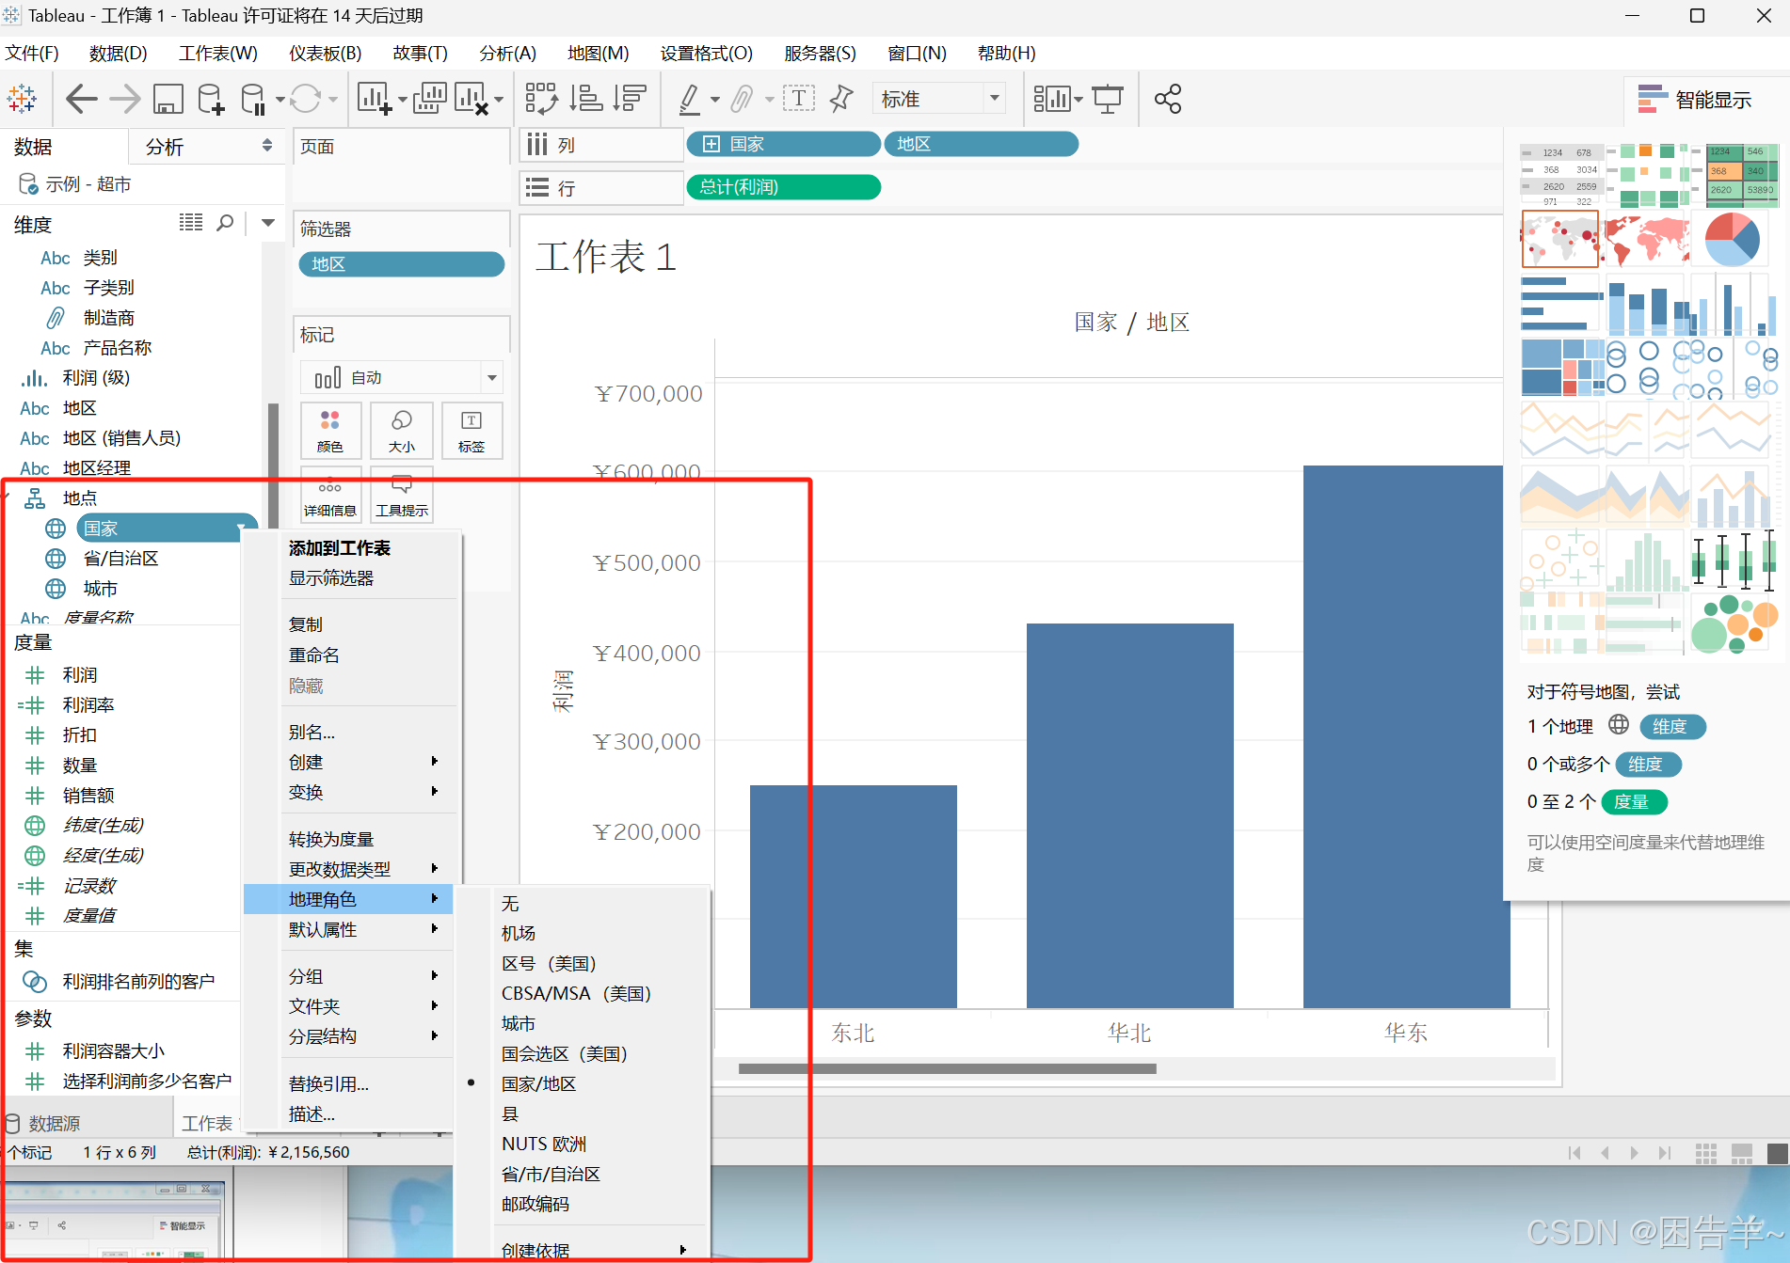Click the 华北 bar in the chart

1129,815
